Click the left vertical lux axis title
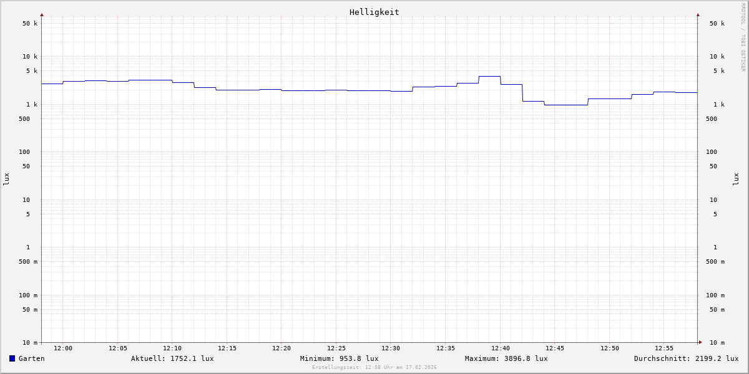 [x=6, y=179]
